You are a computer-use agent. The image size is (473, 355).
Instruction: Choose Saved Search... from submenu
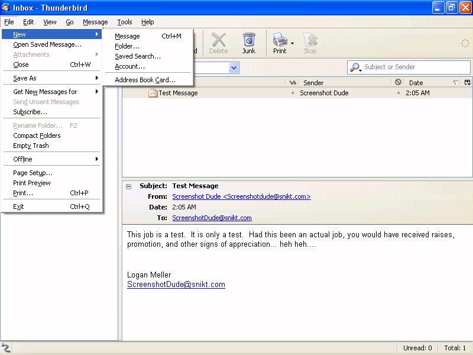148,56
